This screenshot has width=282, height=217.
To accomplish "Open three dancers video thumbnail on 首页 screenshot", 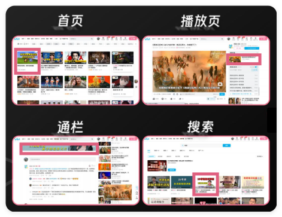I will (x=52, y=82).
